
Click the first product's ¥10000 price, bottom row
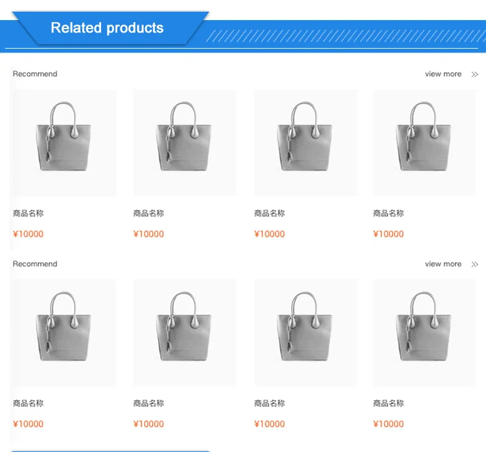point(29,424)
